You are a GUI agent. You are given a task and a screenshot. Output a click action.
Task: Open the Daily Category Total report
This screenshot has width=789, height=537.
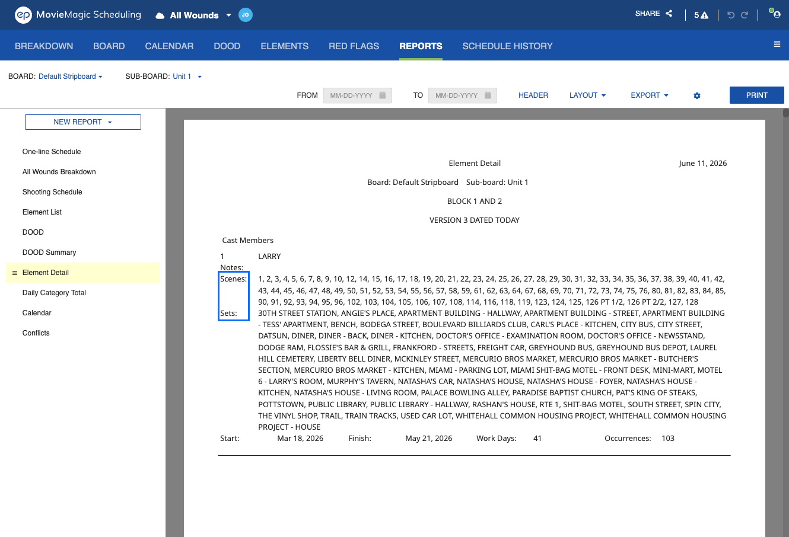[x=54, y=293]
